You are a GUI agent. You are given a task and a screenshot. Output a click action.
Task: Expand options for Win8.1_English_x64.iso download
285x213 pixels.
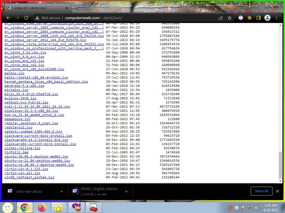(x=126, y=191)
